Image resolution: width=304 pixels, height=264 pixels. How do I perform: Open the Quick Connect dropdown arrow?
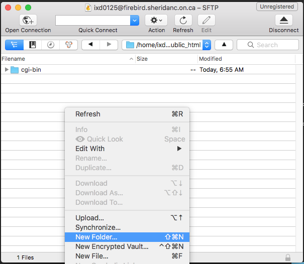(135, 20)
